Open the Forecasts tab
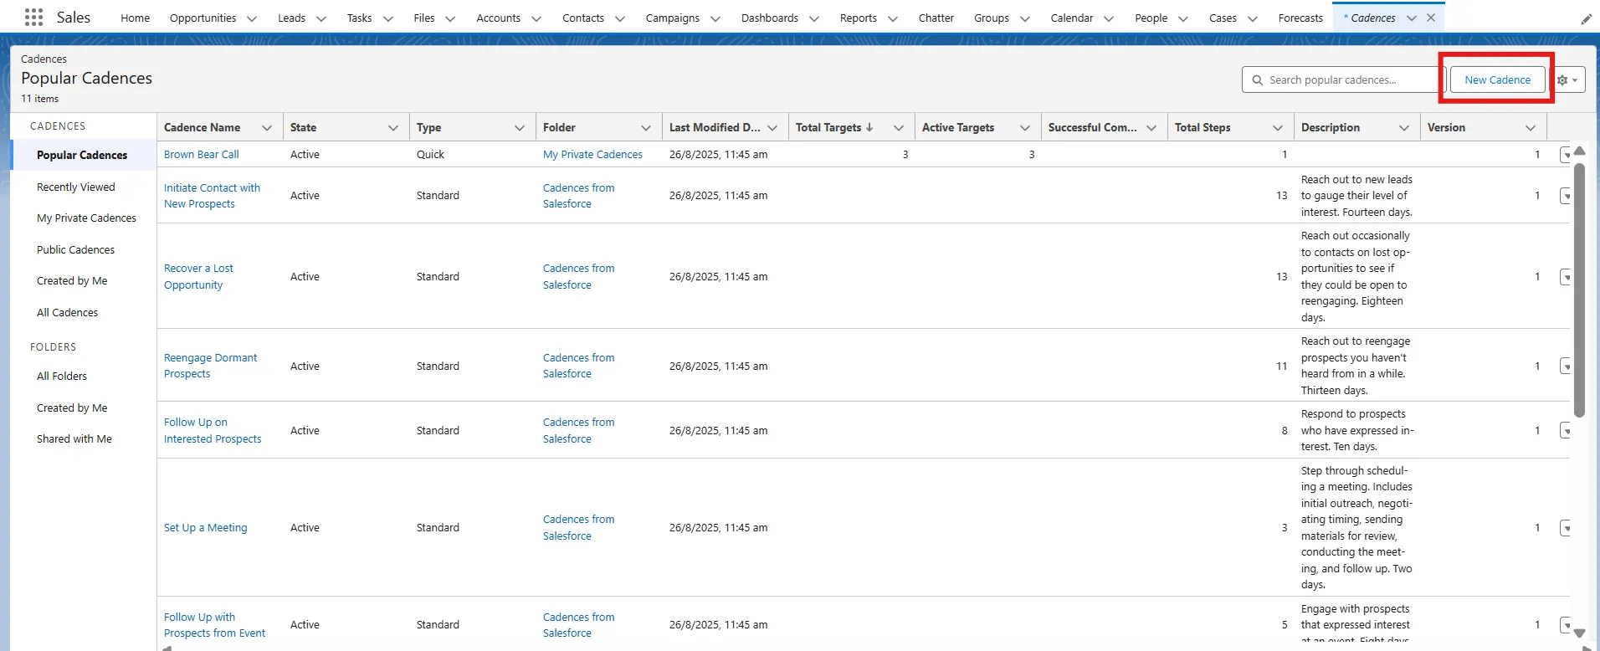Viewport: 1600px width, 651px height. 1300,18
